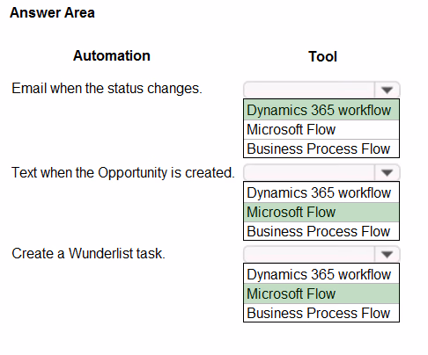The height and width of the screenshot is (355, 428).
Task: Click the empty combo box beside Email status changes
Action: 309,90
